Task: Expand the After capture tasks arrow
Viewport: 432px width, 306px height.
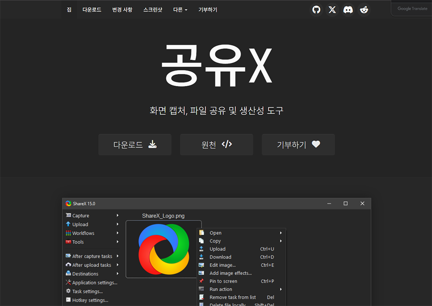Action: point(118,256)
